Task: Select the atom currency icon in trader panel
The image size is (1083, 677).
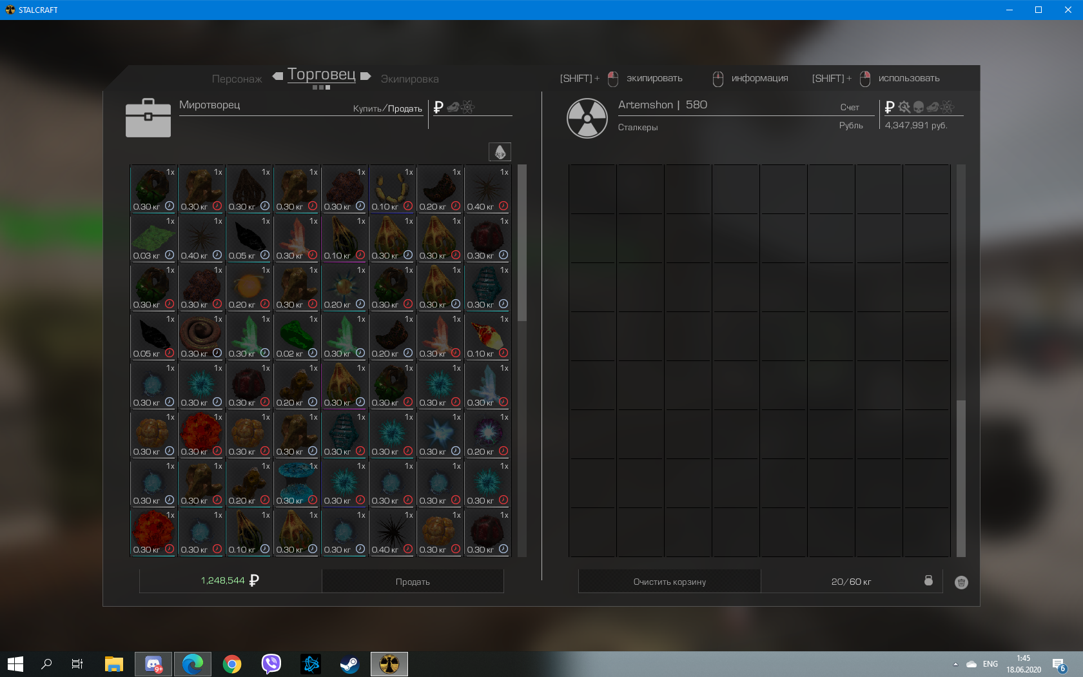Action: [x=468, y=107]
